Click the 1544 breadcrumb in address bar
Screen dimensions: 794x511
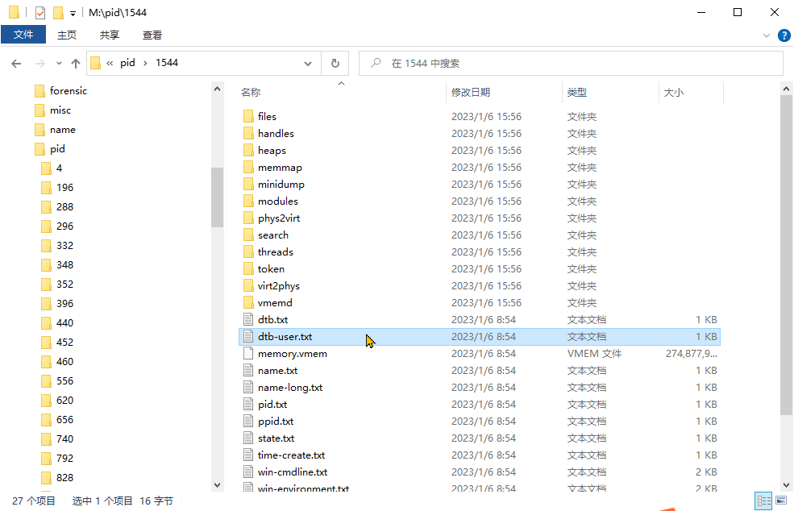pyautogui.click(x=167, y=63)
